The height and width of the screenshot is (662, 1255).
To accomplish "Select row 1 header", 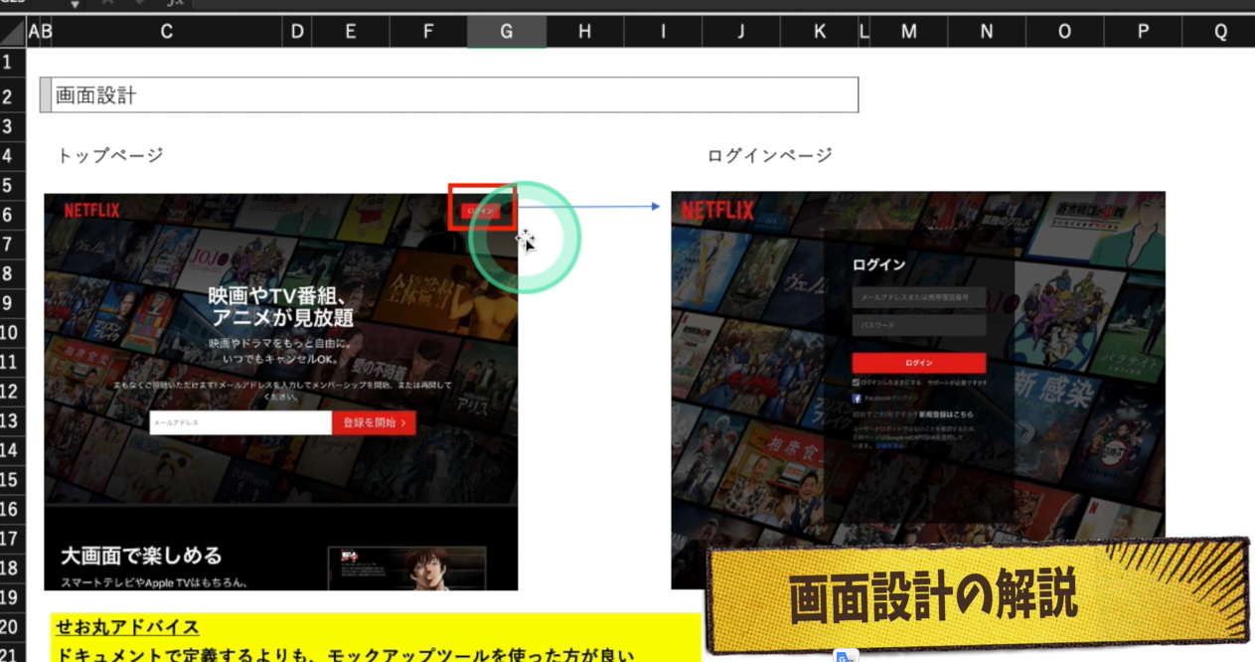I will click(x=13, y=63).
